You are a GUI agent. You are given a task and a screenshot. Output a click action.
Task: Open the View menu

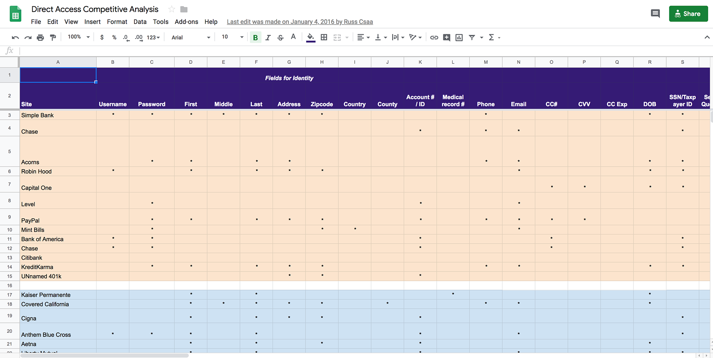point(71,22)
